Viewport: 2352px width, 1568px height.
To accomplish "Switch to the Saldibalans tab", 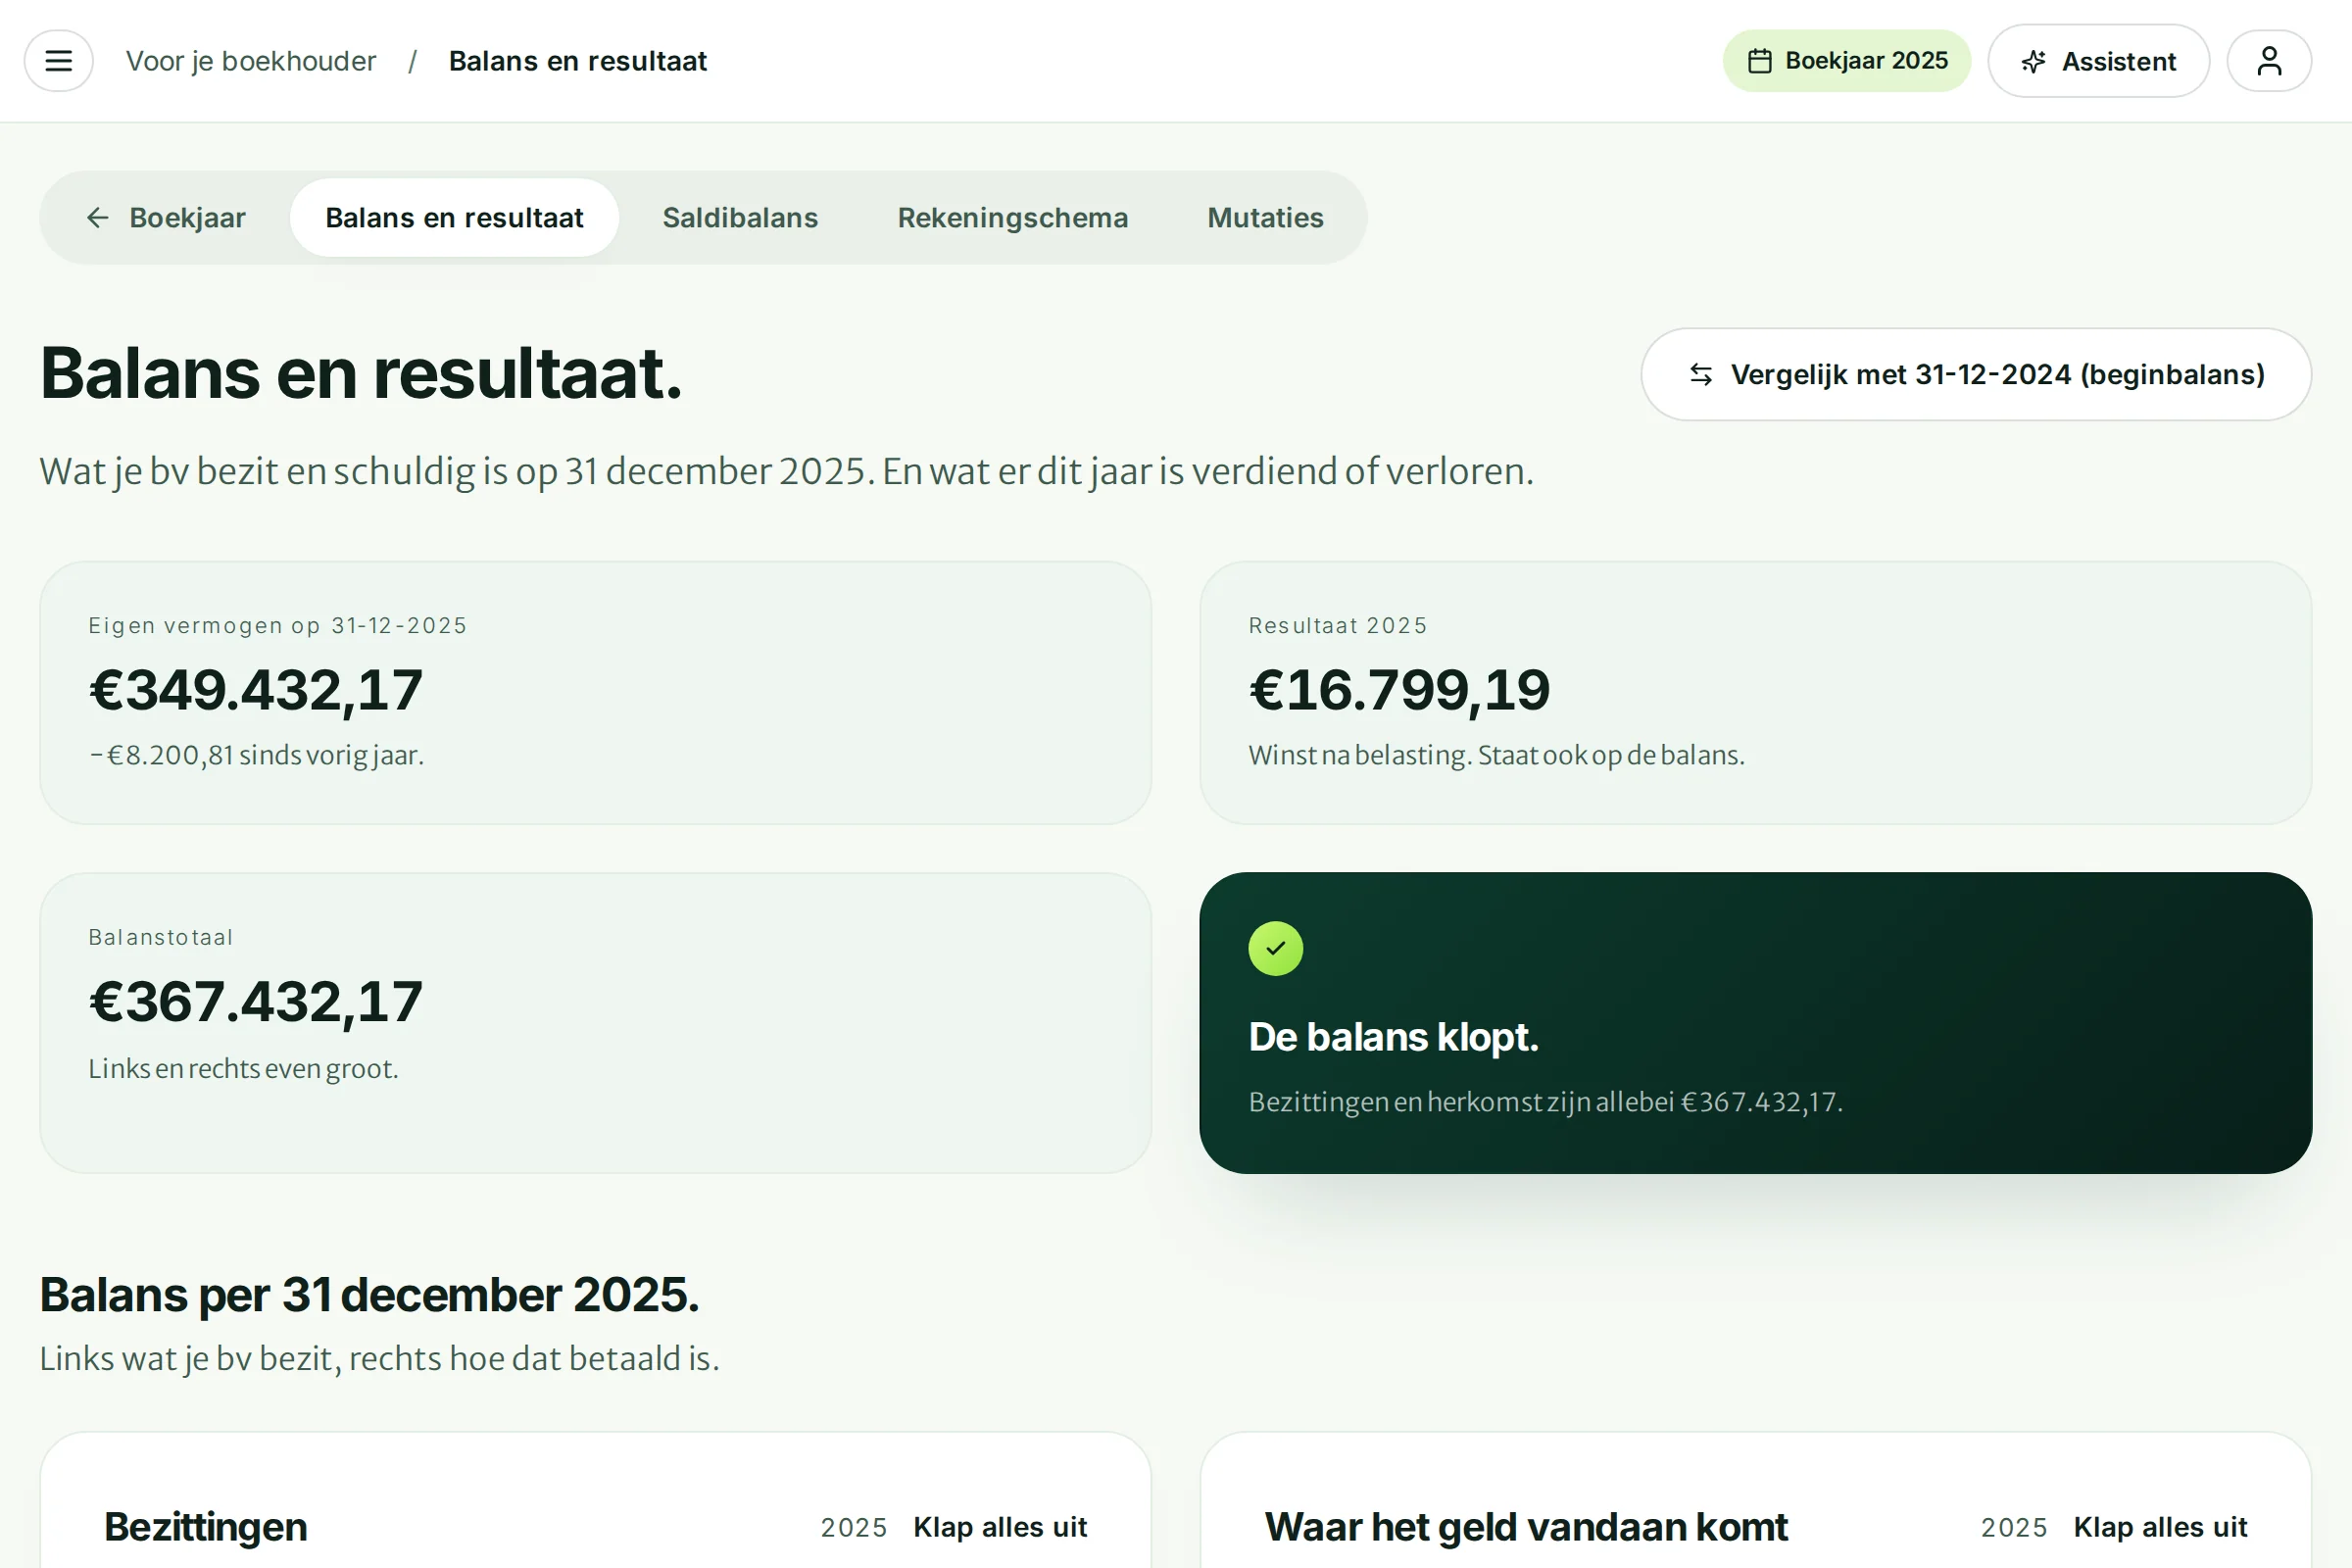I will click(x=740, y=218).
